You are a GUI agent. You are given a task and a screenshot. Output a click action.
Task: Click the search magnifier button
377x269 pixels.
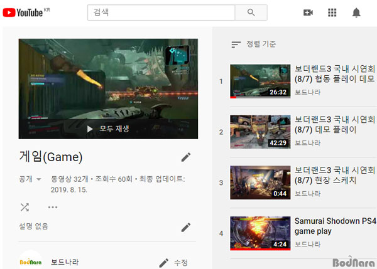[x=251, y=13]
